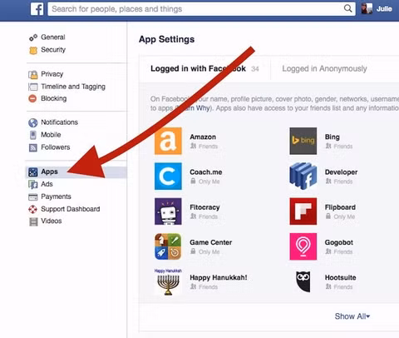
Task: Open the Bing app icon
Action: pos(303,141)
